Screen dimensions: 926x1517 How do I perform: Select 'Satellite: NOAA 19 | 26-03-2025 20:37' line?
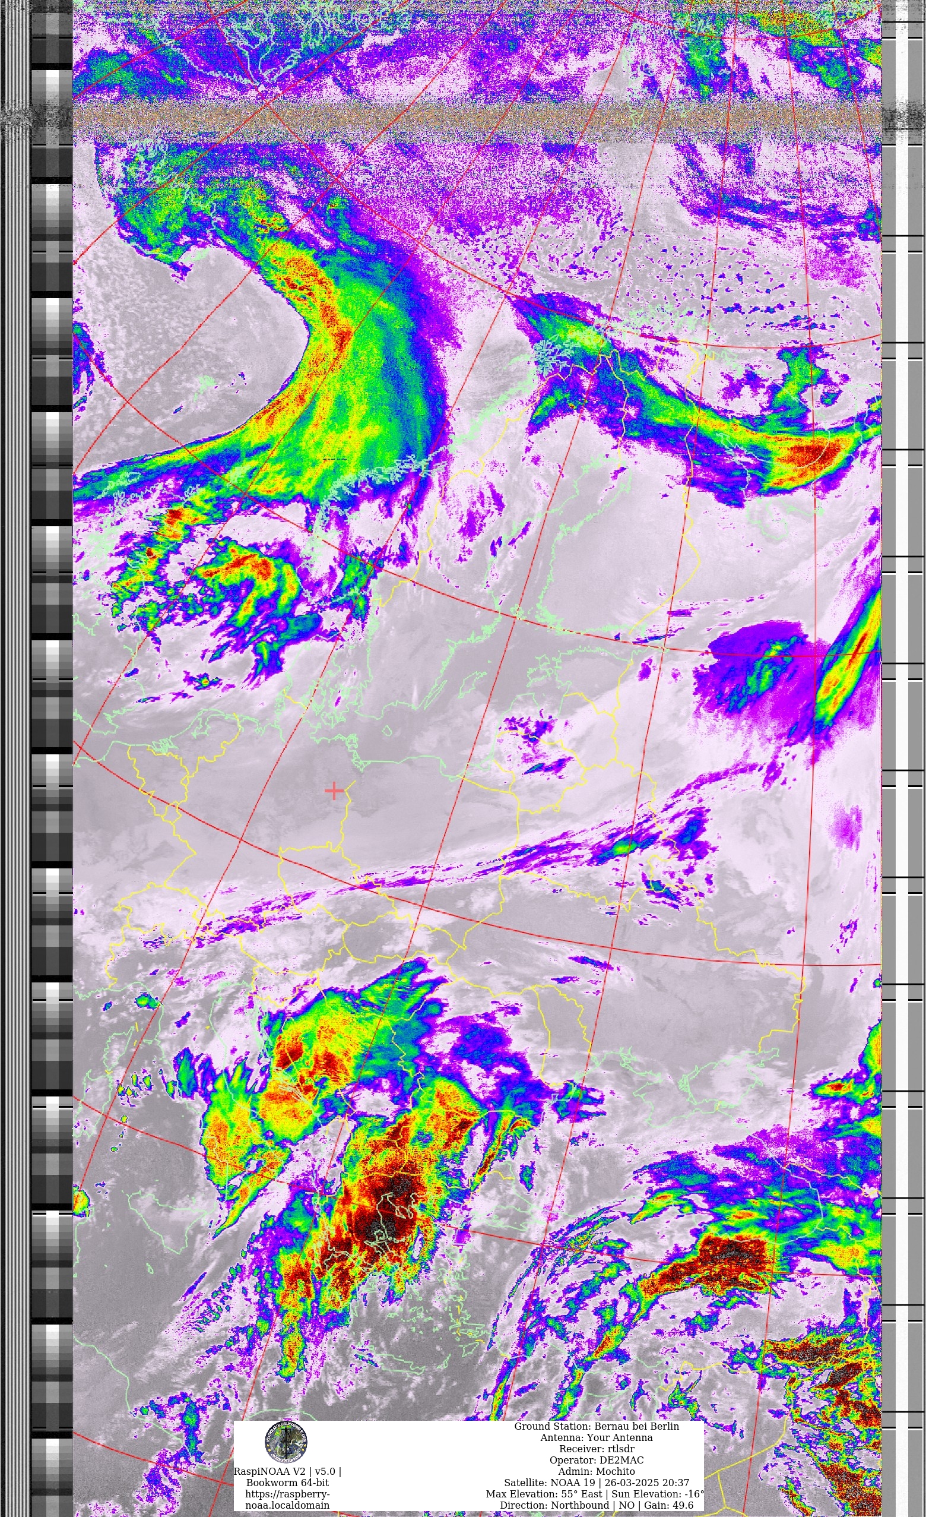[596, 1483]
